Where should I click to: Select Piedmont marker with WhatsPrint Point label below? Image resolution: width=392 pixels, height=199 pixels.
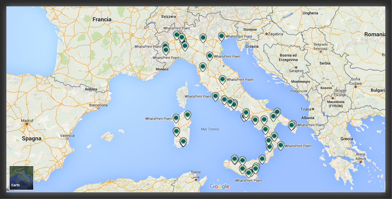point(166,51)
